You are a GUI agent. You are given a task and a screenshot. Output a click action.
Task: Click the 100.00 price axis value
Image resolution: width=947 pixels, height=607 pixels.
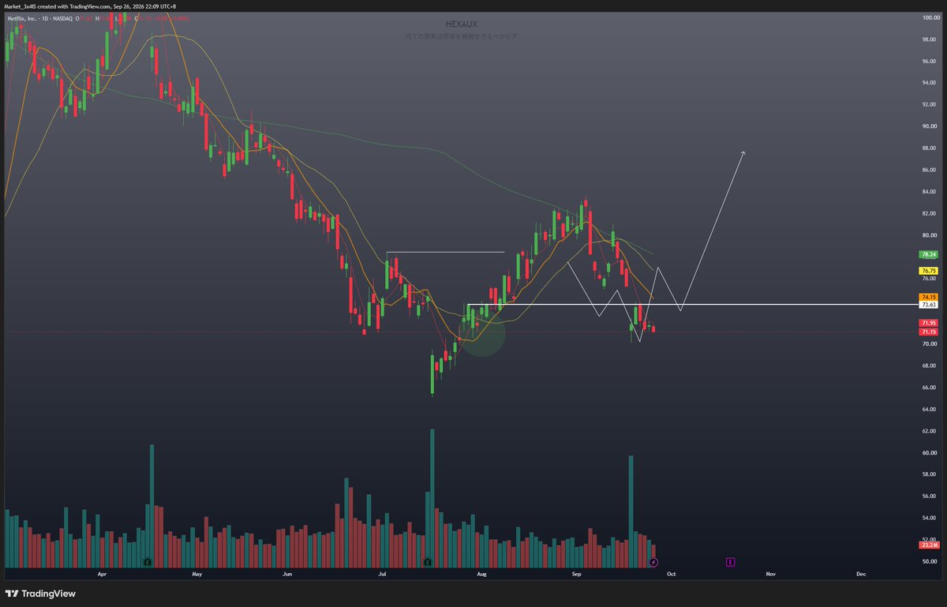(x=930, y=17)
